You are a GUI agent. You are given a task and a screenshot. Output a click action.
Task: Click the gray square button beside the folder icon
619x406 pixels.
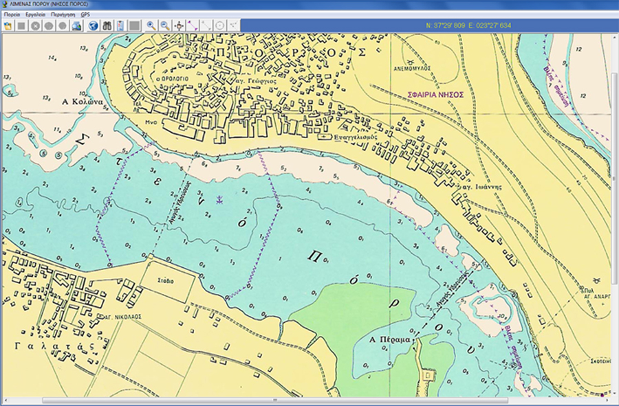pyautogui.click(x=22, y=26)
